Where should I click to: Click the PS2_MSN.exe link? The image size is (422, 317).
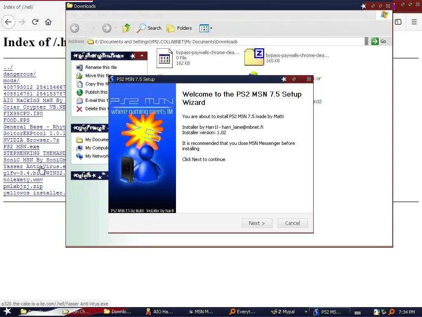point(21,147)
